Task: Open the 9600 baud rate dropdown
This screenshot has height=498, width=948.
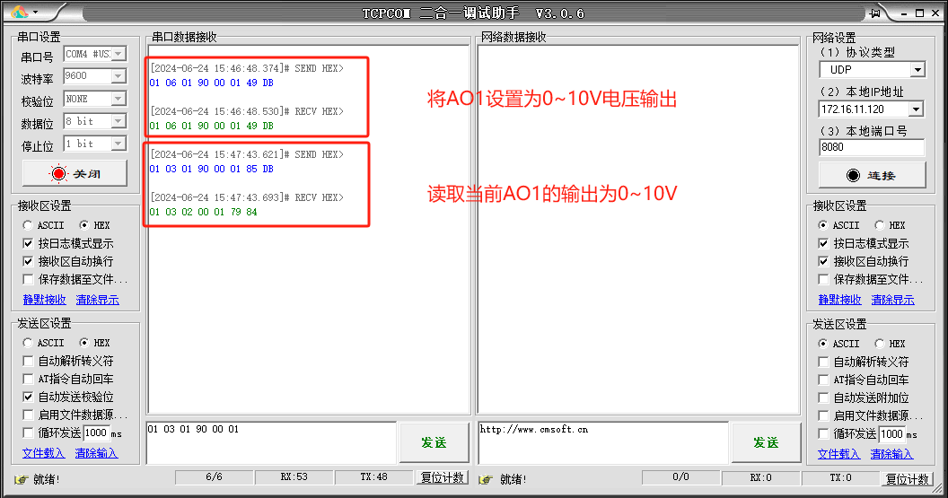Action: 118,76
